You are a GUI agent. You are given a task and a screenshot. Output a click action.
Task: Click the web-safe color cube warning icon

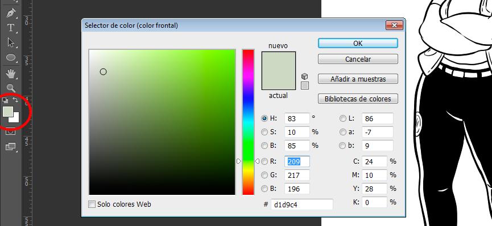coord(304,76)
